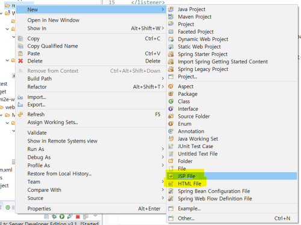Click the JUnit Test Case icon
The width and height of the screenshot is (301, 225).
[x=171, y=146]
